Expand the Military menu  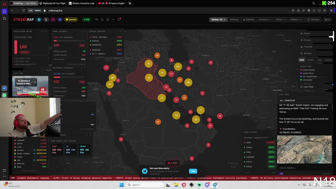(x=296, y=19)
